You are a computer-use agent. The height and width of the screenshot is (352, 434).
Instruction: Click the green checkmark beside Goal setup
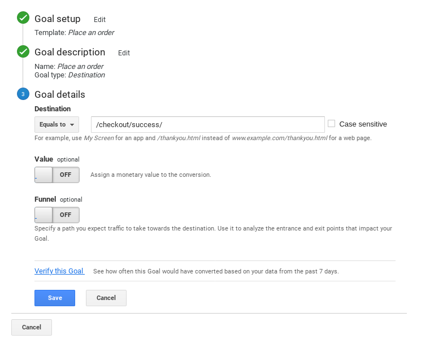[x=23, y=18]
